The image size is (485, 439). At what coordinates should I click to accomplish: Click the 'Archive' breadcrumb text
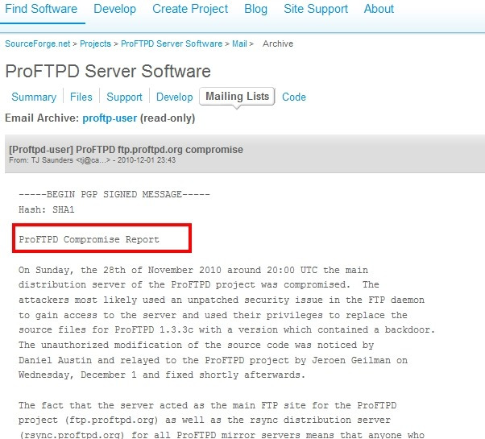[x=278, y=43]
